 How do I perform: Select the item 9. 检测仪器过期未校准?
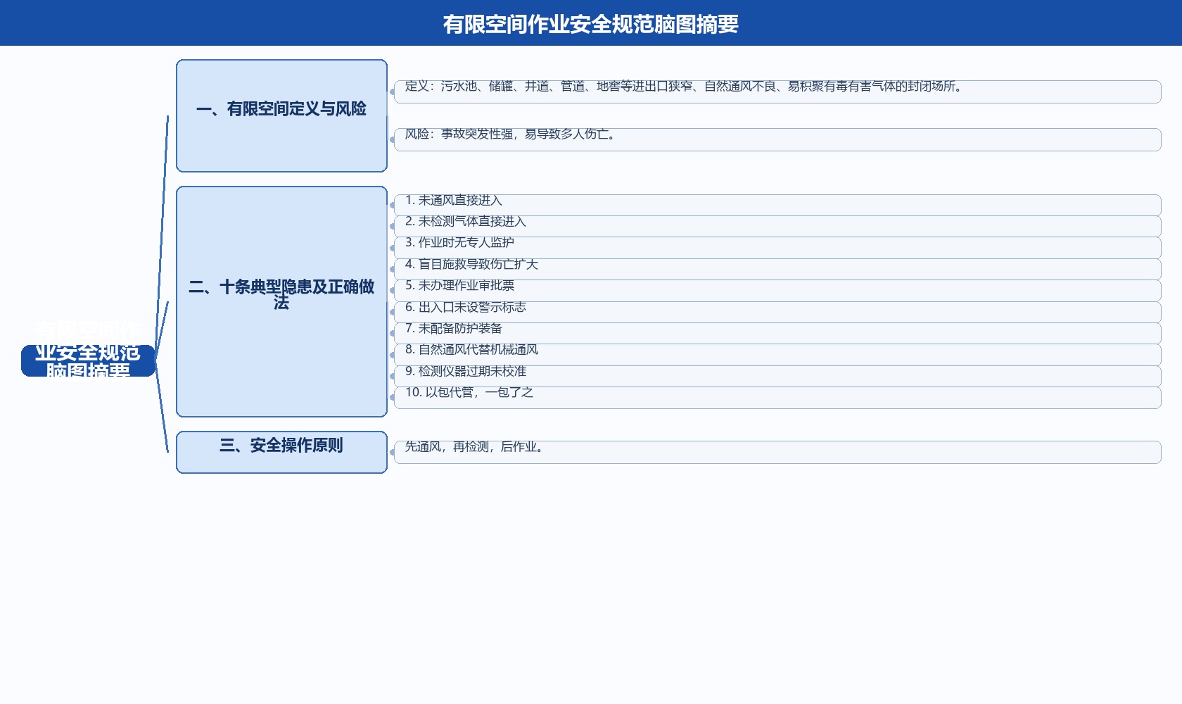[777, 376]
